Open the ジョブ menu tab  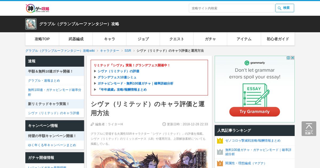tap(143, 39)
